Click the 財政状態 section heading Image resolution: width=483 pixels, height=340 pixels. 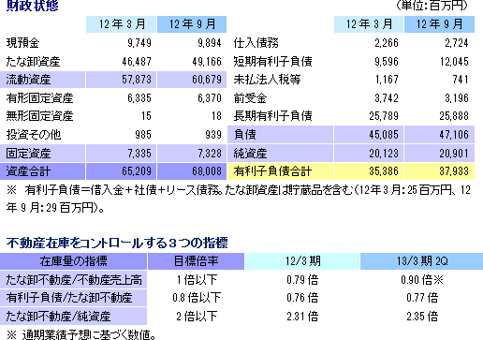click(32, 5)
